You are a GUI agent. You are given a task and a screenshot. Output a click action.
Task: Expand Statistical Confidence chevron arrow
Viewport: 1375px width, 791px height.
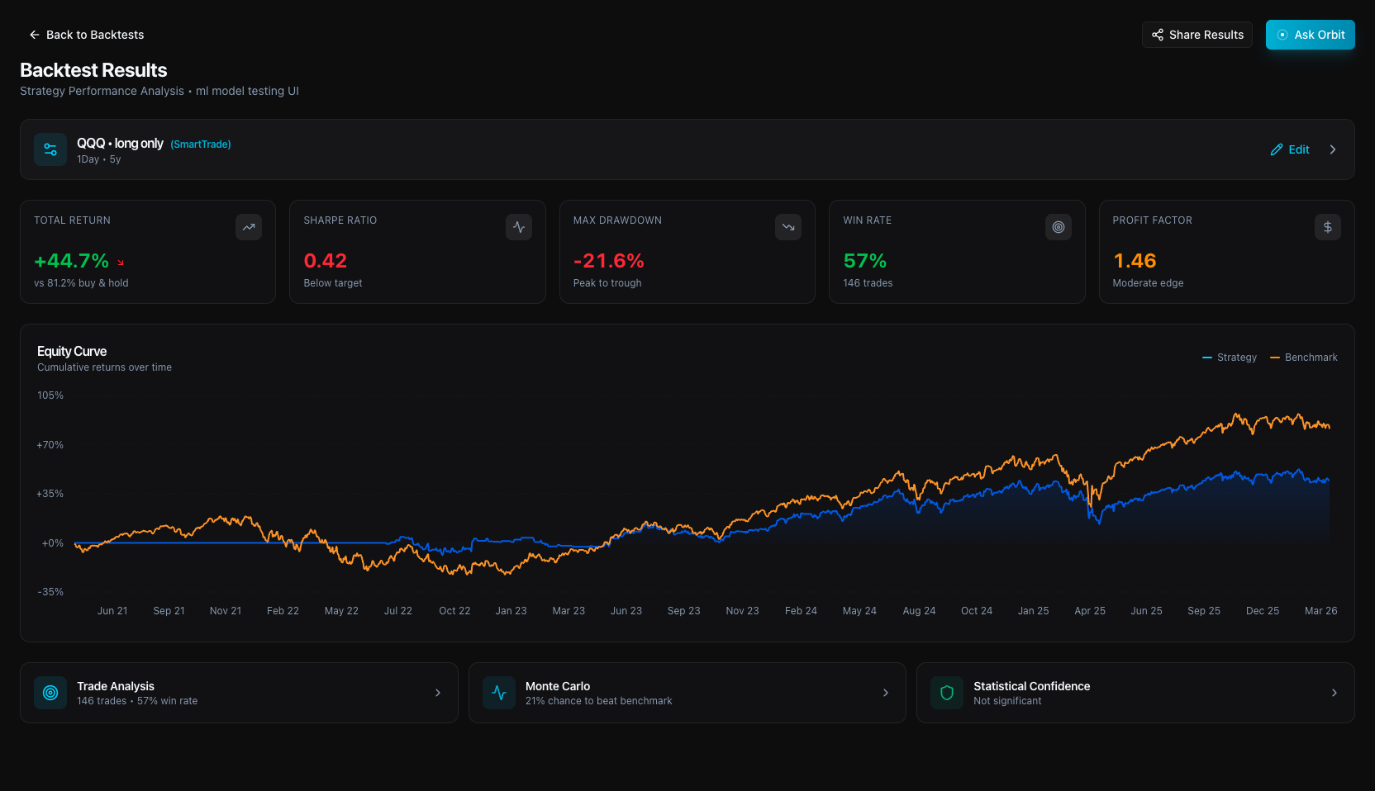tap(1334, 693)
